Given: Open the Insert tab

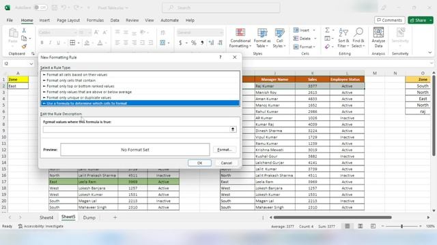Looking at the screenshot, I should (44, 20).
